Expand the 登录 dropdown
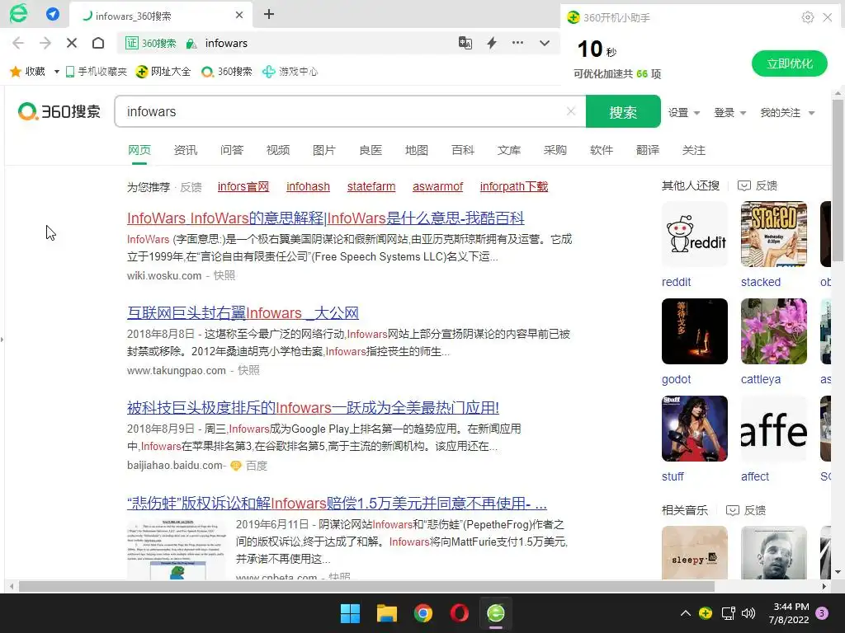This screenshot has height=633, width=845. pyautogui.click(x=729, y=112)
